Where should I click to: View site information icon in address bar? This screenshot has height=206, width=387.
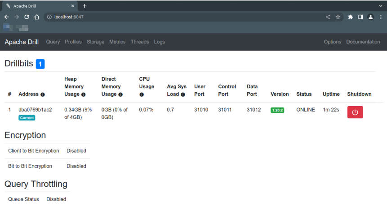pos(49,17)
